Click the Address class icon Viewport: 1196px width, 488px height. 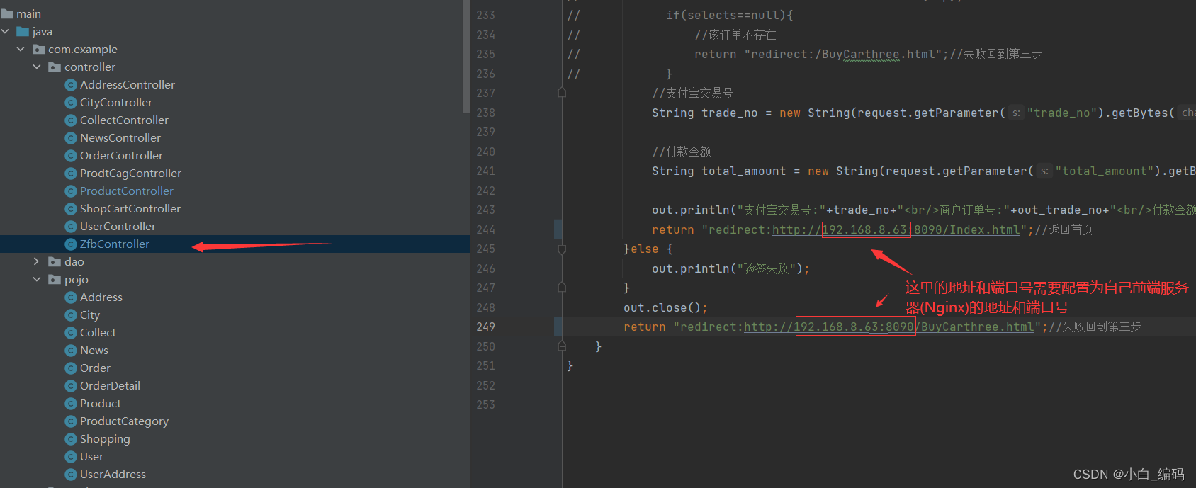70,297
